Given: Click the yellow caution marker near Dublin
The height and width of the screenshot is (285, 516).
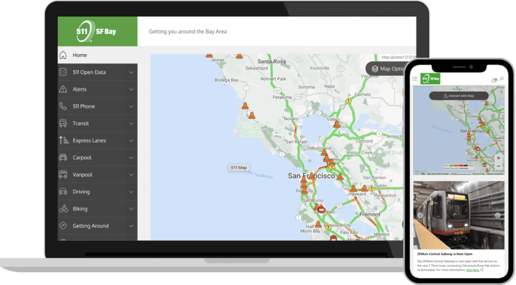Looking at the screenshot, I should [x=371, y=188].
